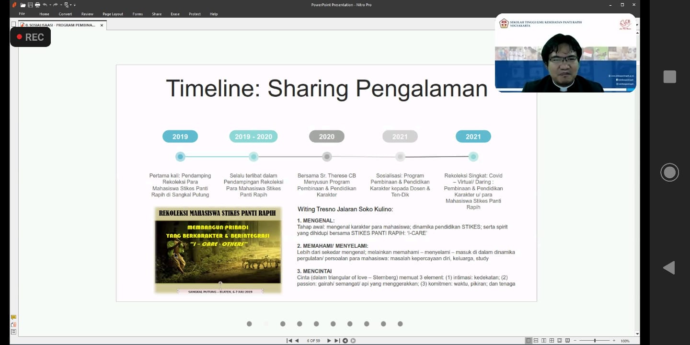This screenshot has height=345, width=690.
Task: Open the Attachments pane icon on left sidebar
Action: tap(13, 324)
